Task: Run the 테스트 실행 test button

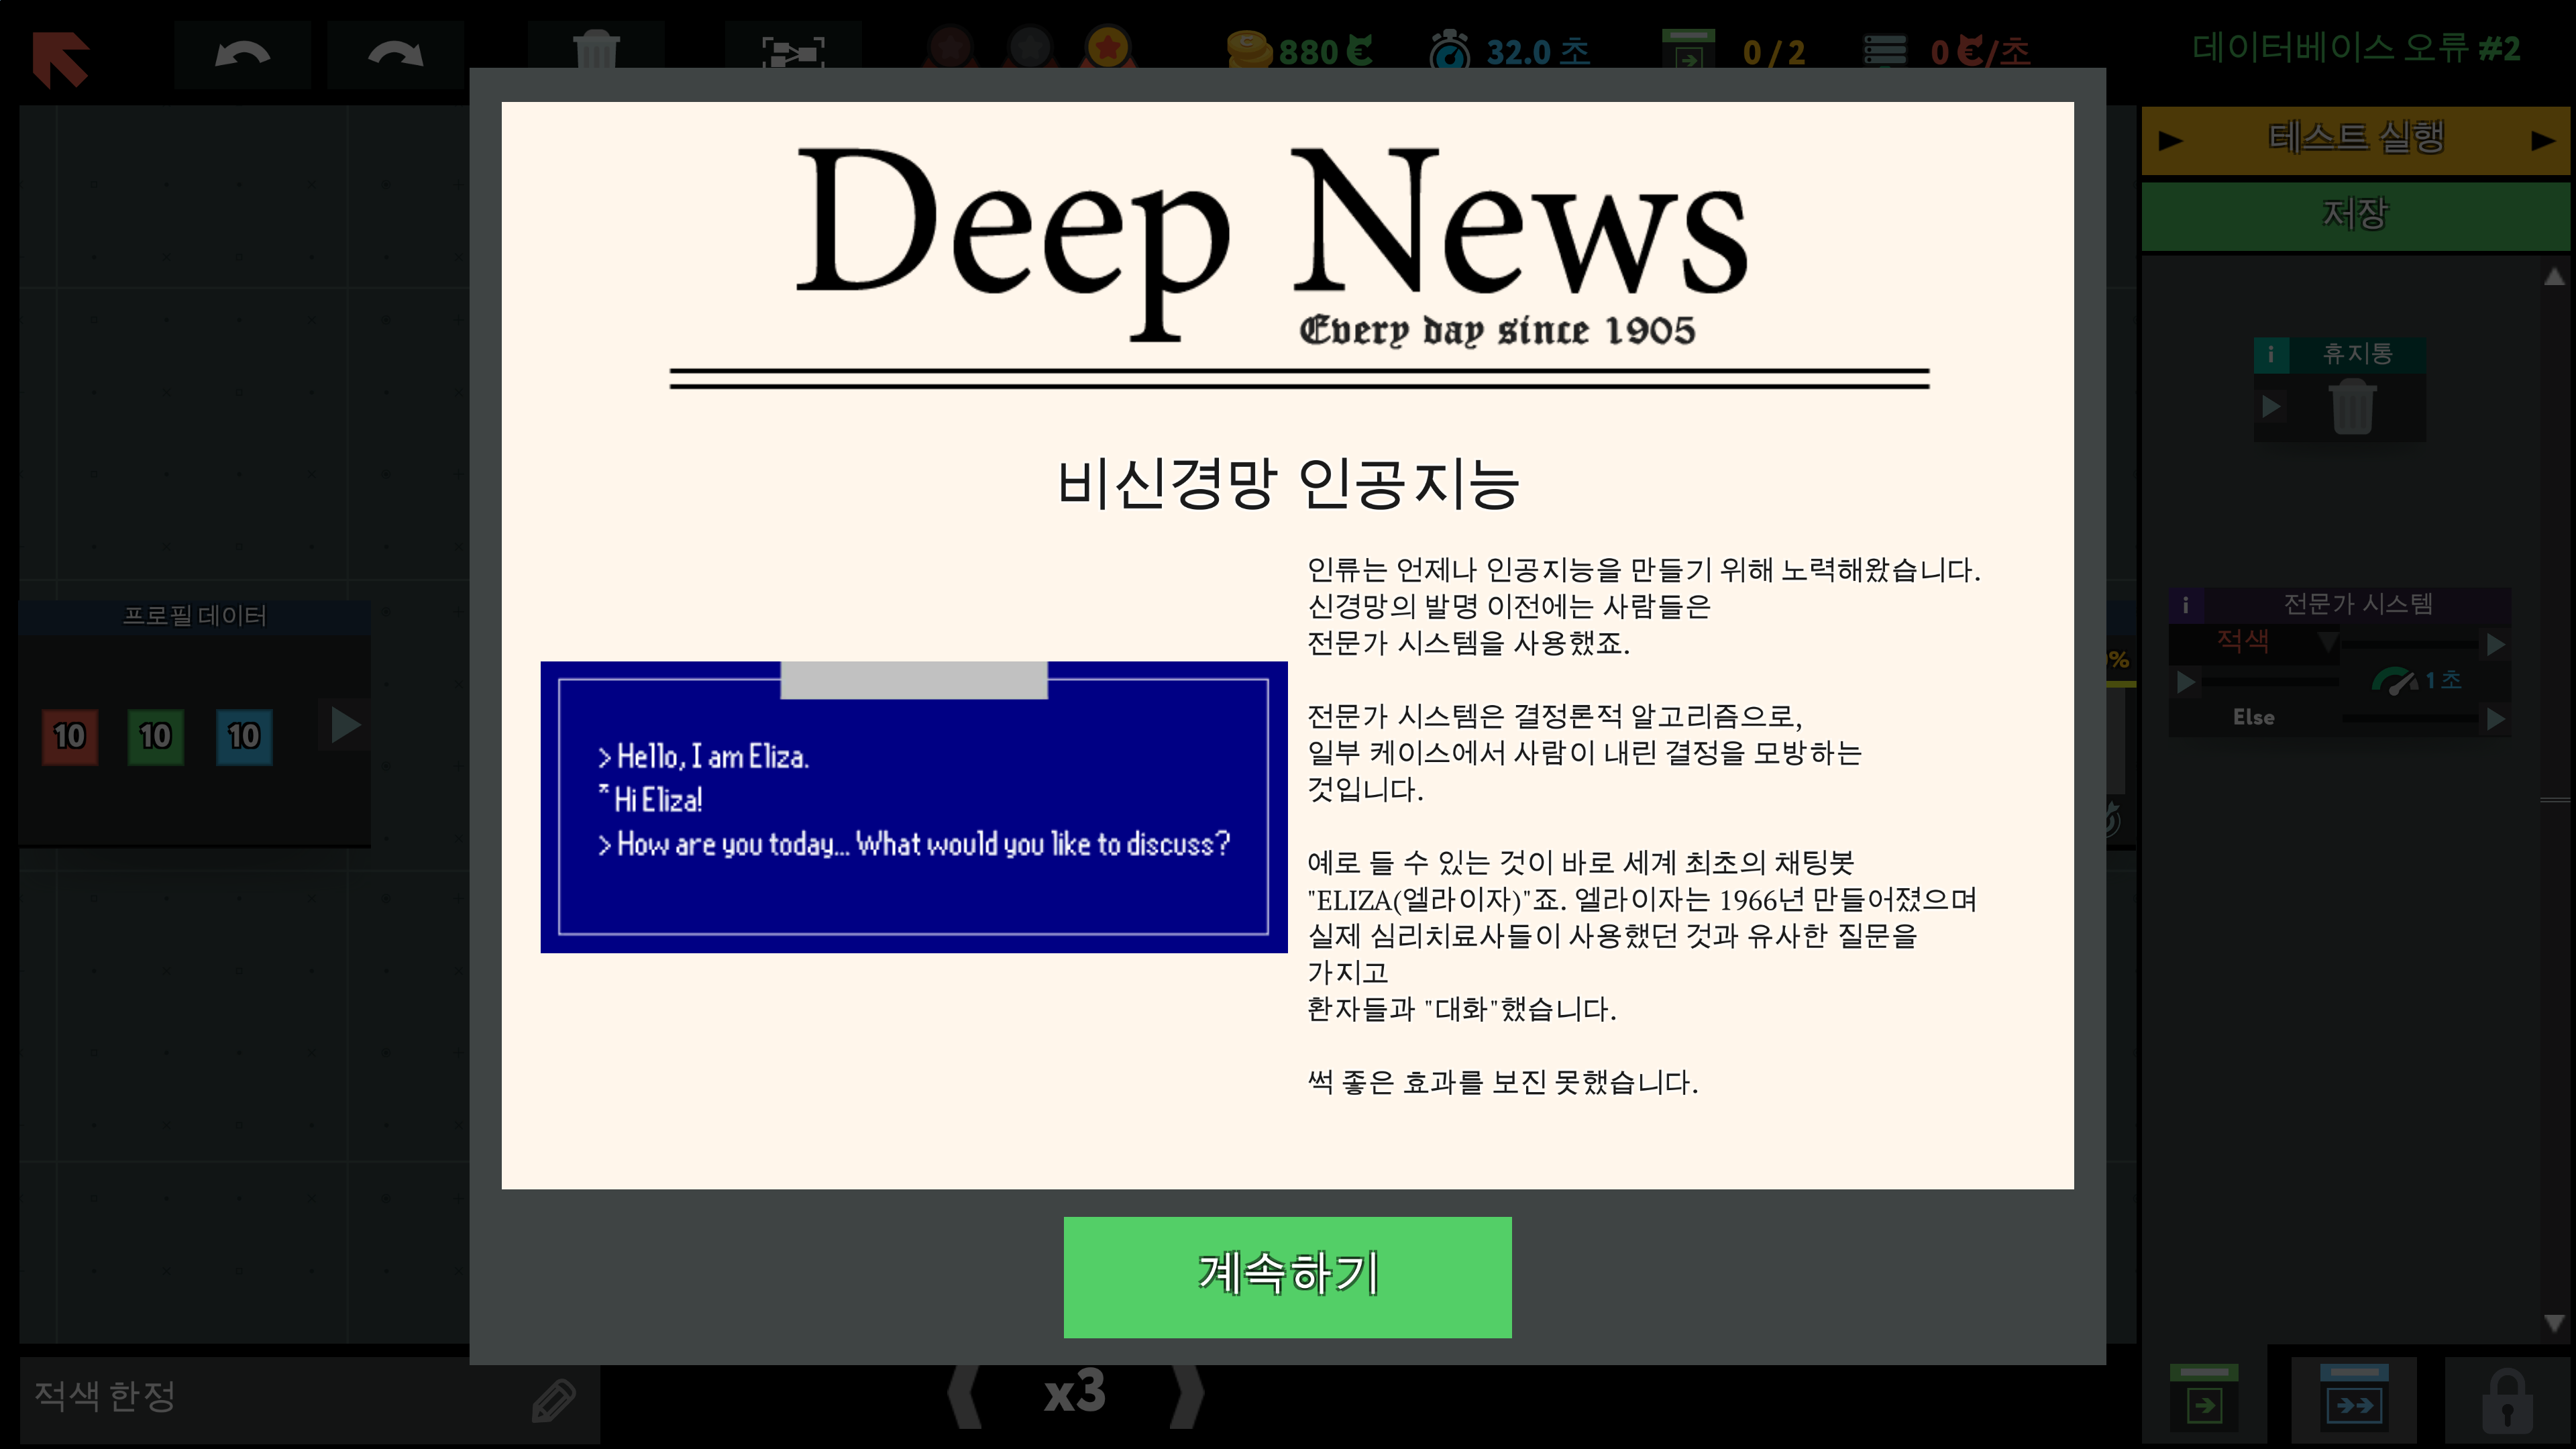Action: click(x=2355, y=138)
